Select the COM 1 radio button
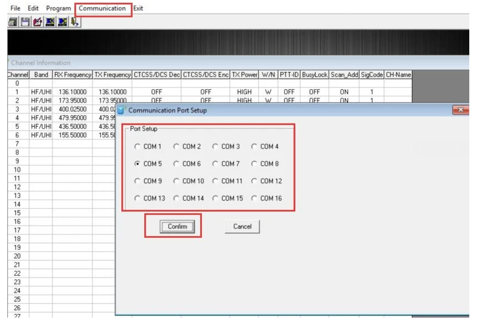Screen dimensions: 495x331 tap(138, 147)
